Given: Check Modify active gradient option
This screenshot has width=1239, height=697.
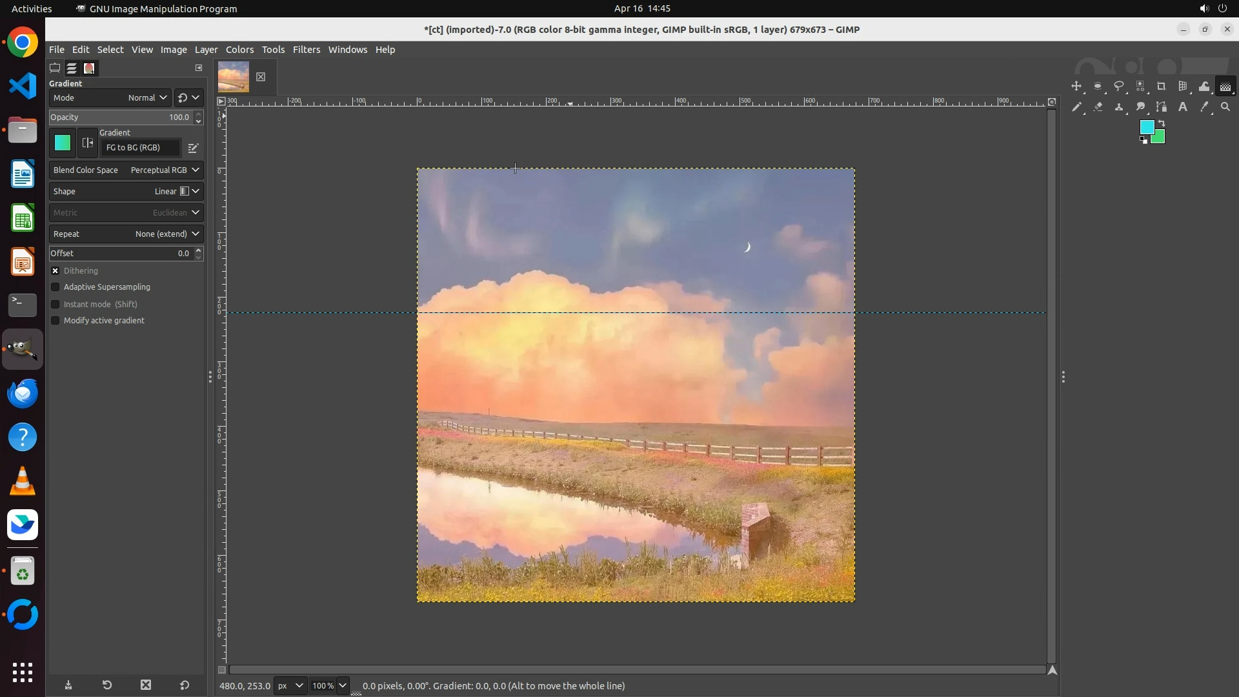Looking at the screenshot, I should [x=55, y=321].
